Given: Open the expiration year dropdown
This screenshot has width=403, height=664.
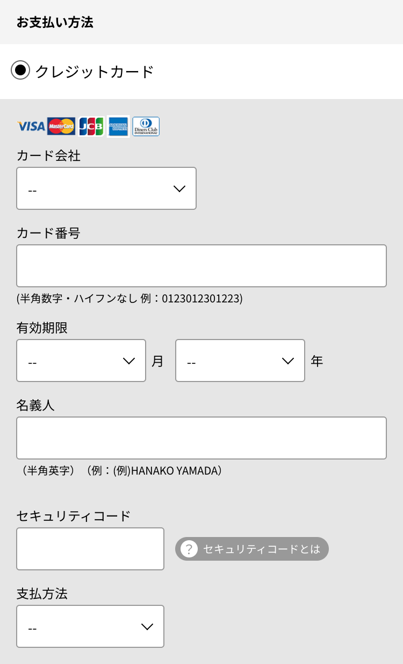Looking at the screenshot, I should click(240, 361).
